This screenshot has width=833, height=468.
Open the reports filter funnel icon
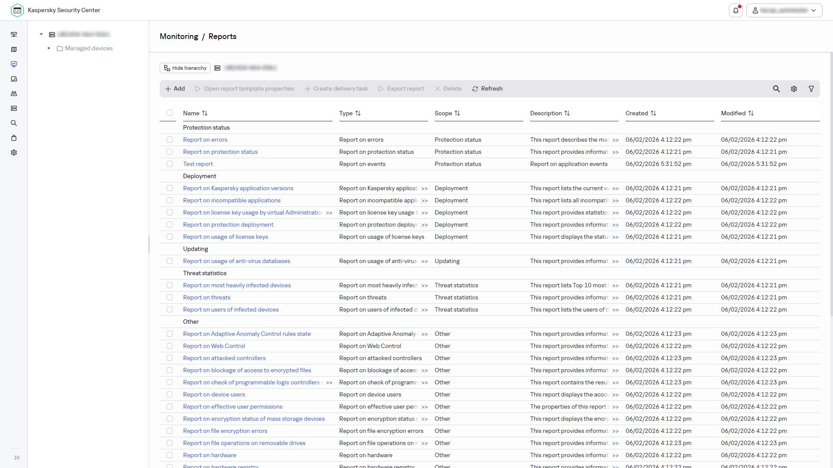pyautogui.click(x=811, y=89)
